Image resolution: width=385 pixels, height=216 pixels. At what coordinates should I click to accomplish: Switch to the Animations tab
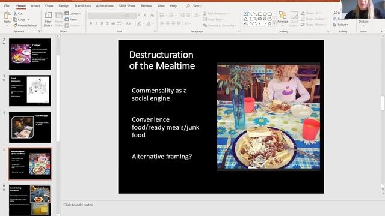pos(105,5)
